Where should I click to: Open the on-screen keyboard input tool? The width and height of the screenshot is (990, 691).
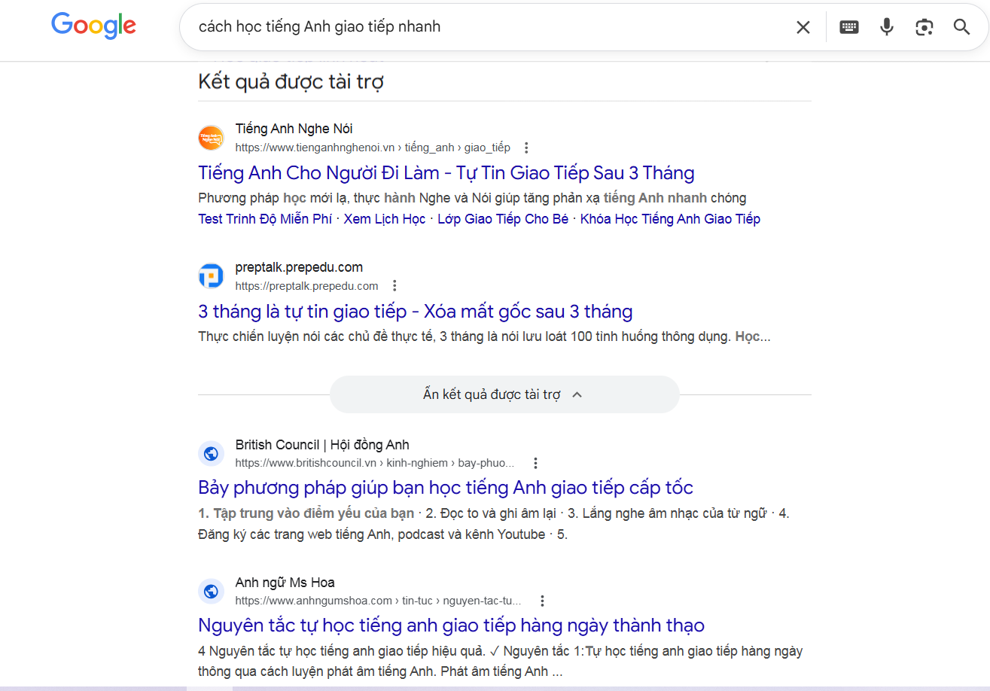849,27
